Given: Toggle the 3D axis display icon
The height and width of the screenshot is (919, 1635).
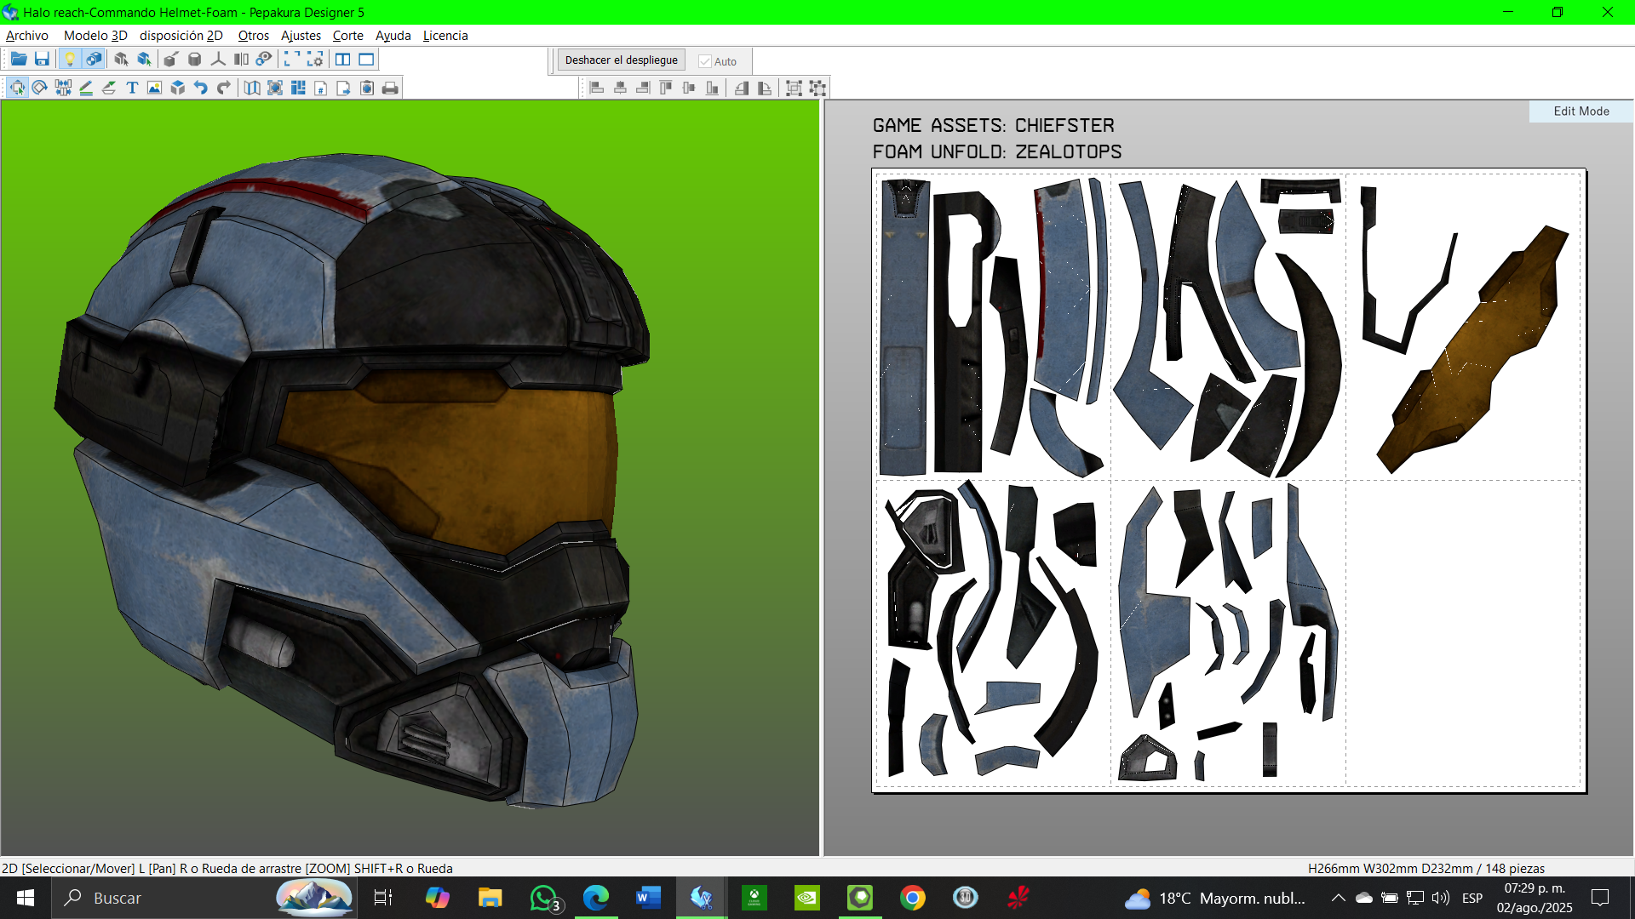Looking at the screenshot, I should pos(218,60).
